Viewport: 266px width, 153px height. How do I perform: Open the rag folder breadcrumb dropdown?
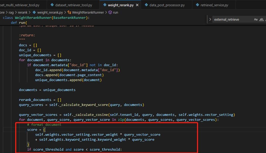(x=11, y=12)
